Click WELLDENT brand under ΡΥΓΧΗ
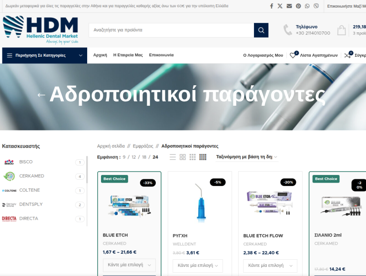The image size is (366, 276). [184, 244]
